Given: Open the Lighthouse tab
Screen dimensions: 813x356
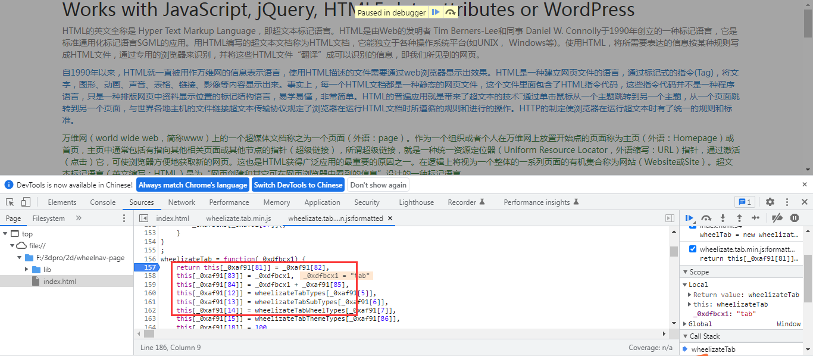Looking at the screenshot, I should pos(416,202).
